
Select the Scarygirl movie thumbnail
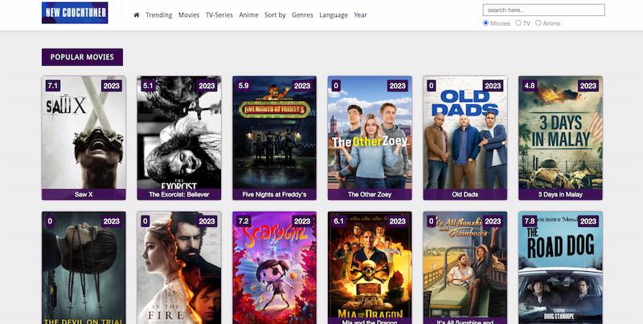pyautogui.click(x=275, y=269)
